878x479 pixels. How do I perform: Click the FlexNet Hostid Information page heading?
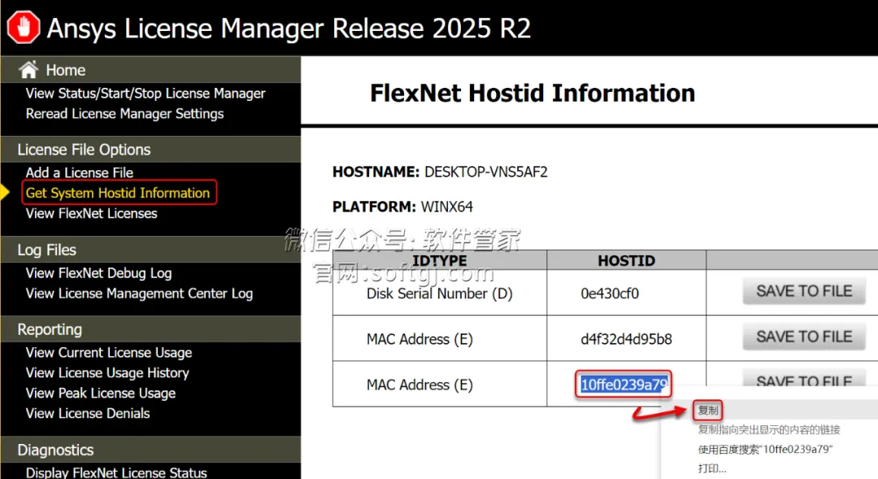(532, 93)
